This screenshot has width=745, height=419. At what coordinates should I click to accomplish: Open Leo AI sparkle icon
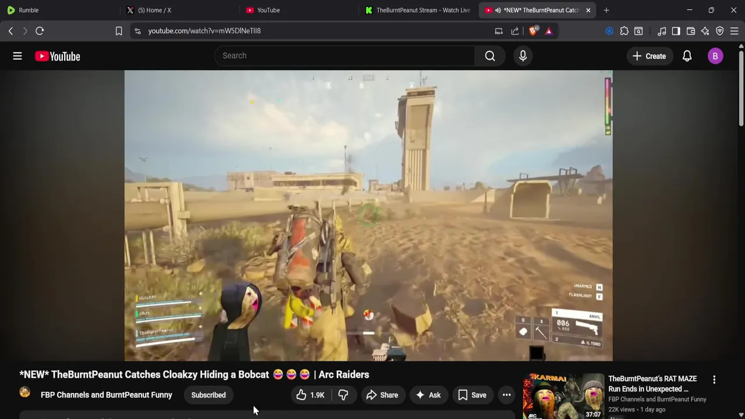pyautogui.click(x=705, y=31)
